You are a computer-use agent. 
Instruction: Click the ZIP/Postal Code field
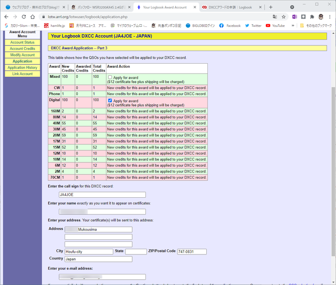(x=192, y=251)
